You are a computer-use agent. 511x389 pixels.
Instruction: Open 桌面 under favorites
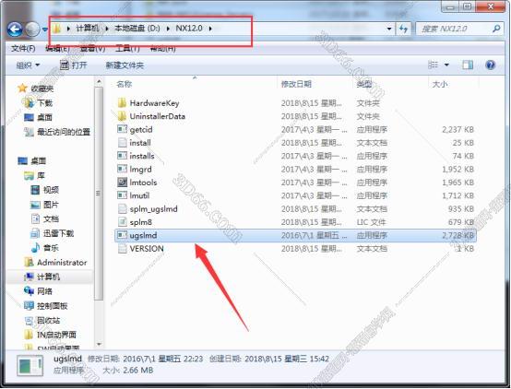point(39,117)
